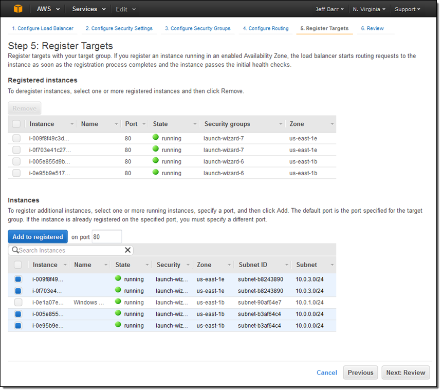This screenshot has width=442, height=392.
Task: Open the Services menu
Action: (89, 9)
